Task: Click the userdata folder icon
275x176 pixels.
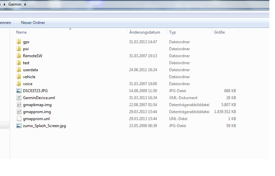Action: tap(19, 70)
